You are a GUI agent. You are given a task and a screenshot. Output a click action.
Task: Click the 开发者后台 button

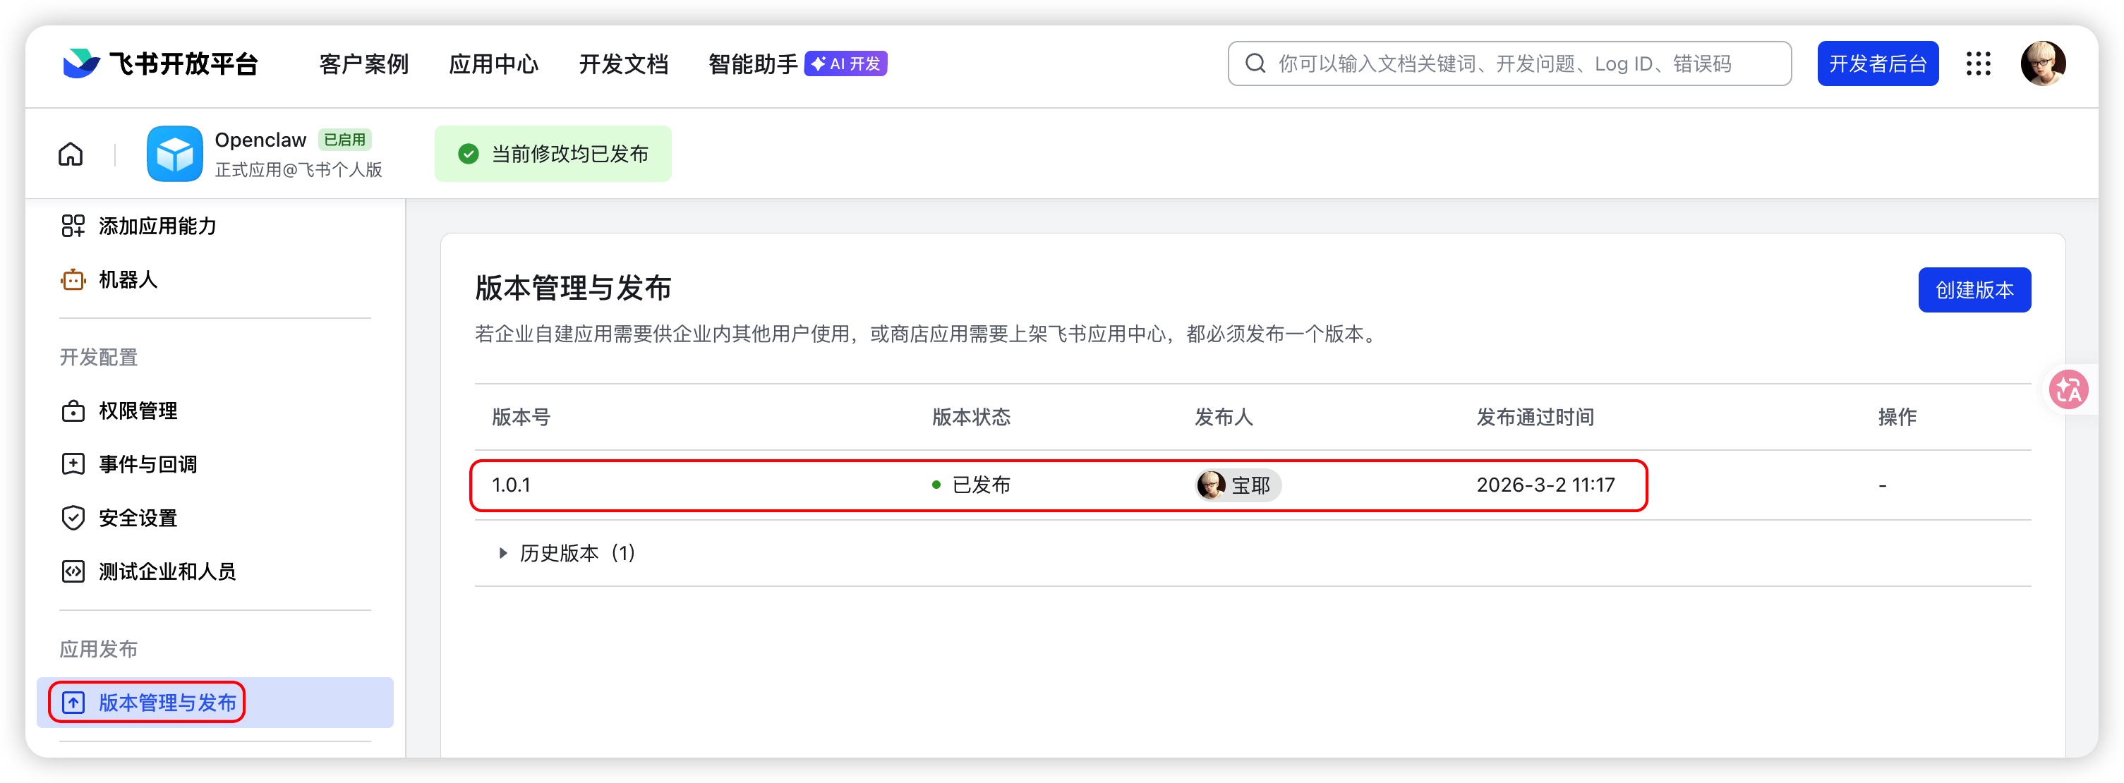[x=1878, y=63]
